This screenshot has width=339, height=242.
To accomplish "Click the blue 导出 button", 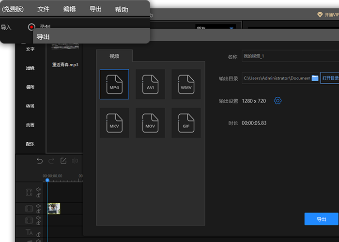I will (x=321, y=219).
